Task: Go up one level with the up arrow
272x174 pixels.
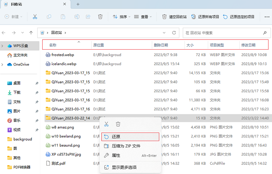Action: (31, 33)
